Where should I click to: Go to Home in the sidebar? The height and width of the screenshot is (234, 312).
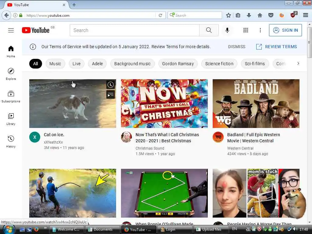tap(11, 51)
